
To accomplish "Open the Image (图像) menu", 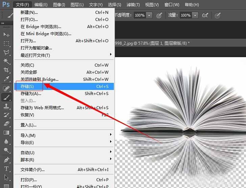I will tap(59, 4).
